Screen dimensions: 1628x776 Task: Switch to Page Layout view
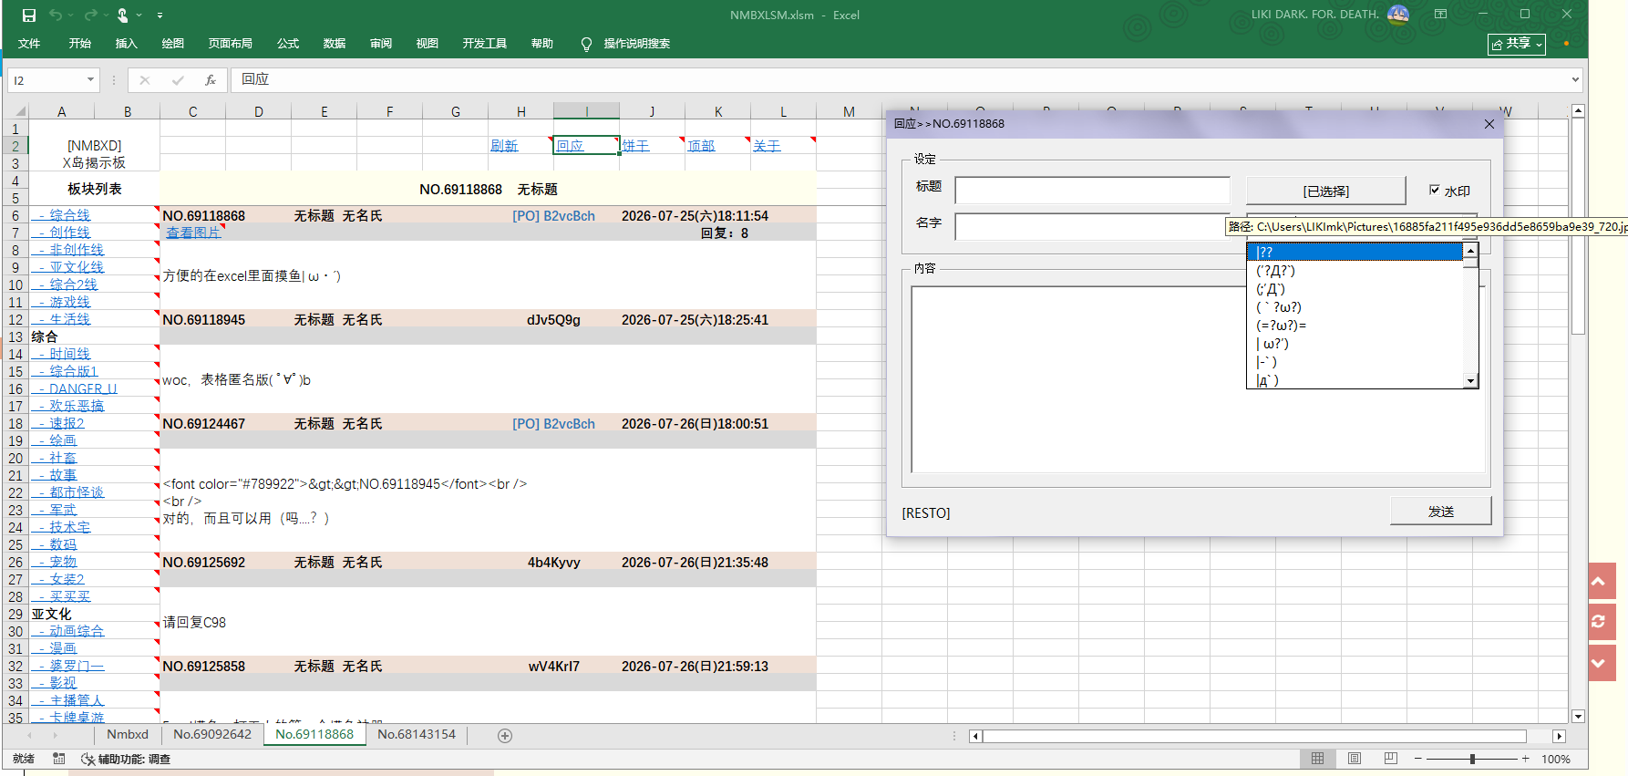(1354, 759)
